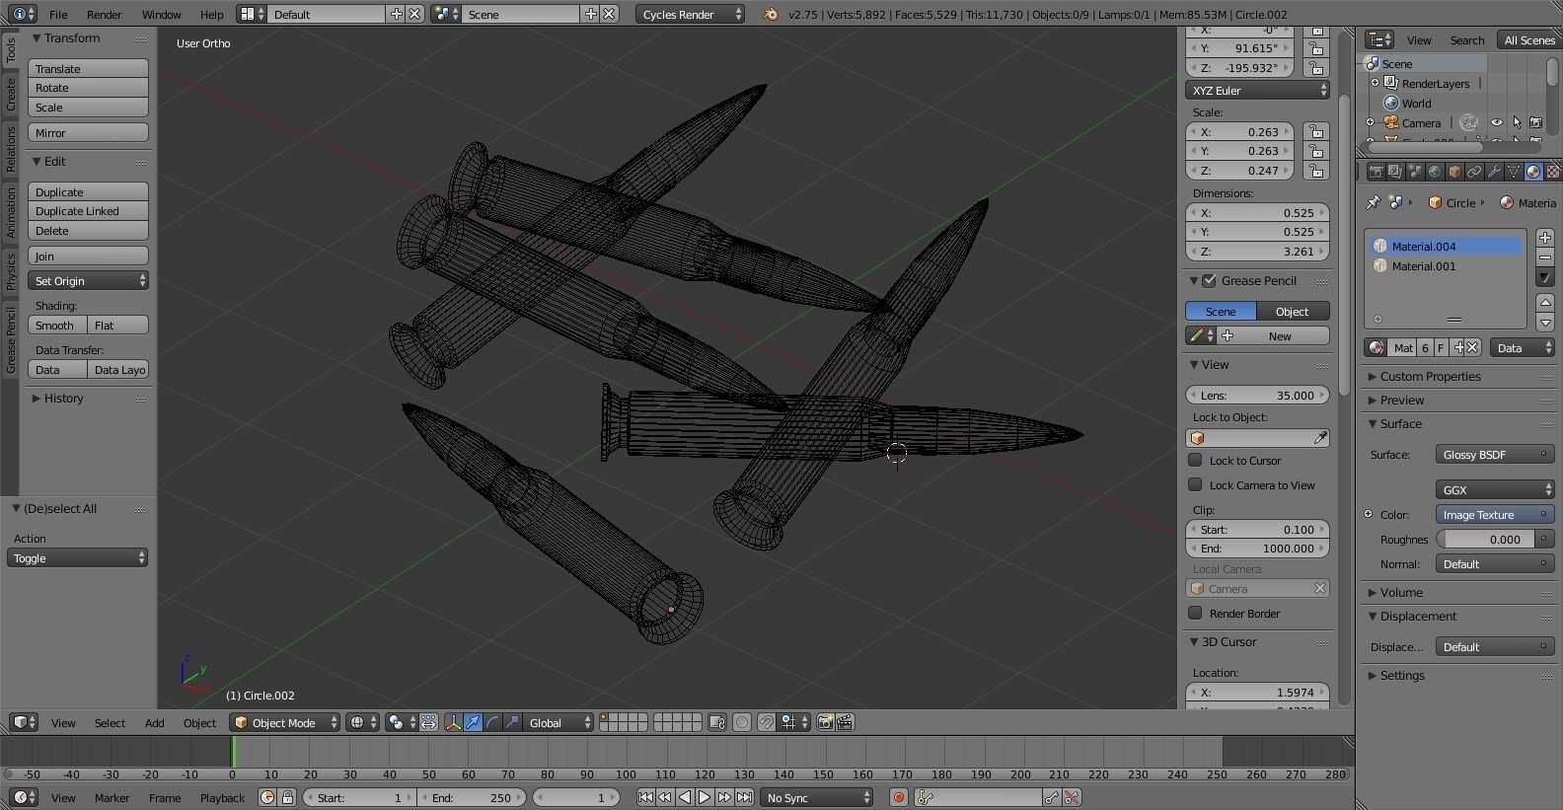Open the Add menu in 3D view header
This screenshot has width=1563, height=810.
(x=155, y=723)
